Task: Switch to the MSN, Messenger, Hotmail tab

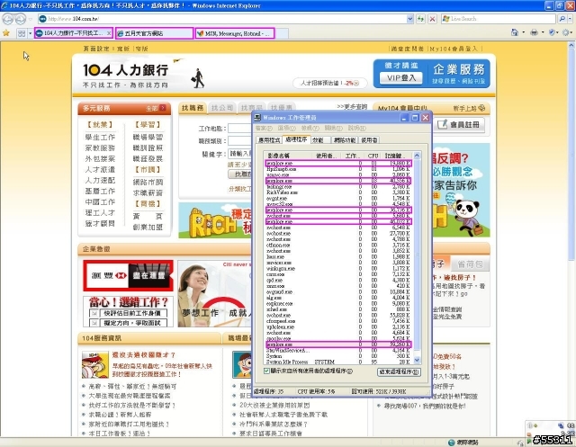Action: pyautogui.click(x=235, y=33)
